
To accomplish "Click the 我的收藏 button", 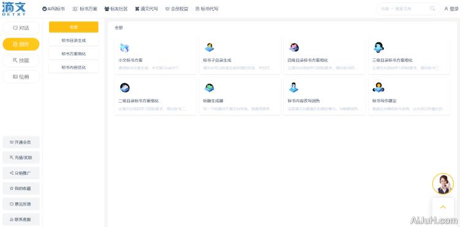I will coord(21,188).
